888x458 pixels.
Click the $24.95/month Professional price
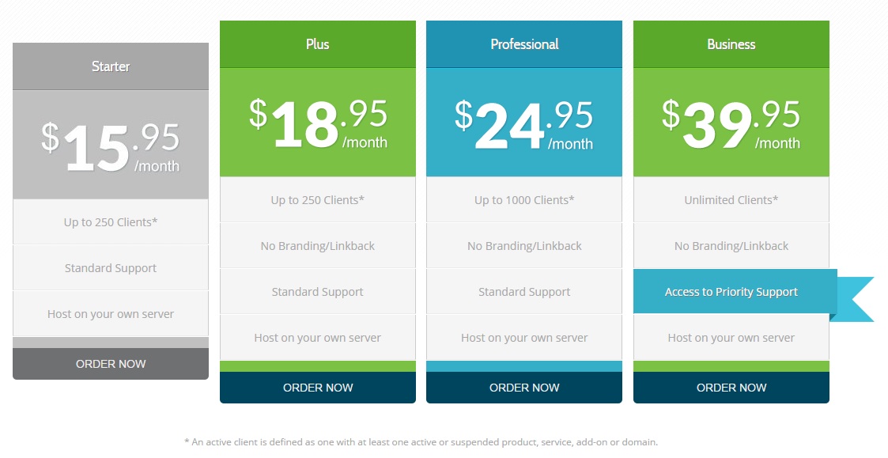click(x=524, y=123)
